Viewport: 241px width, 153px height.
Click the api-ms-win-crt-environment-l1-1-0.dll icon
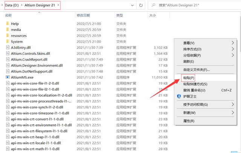click(8, 125)
